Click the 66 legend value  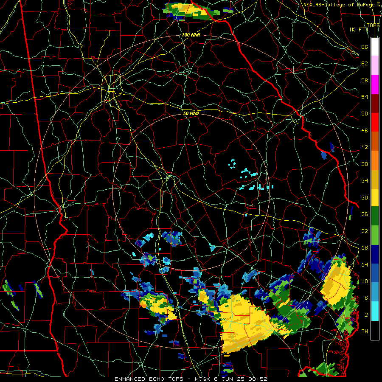(365, 47)
